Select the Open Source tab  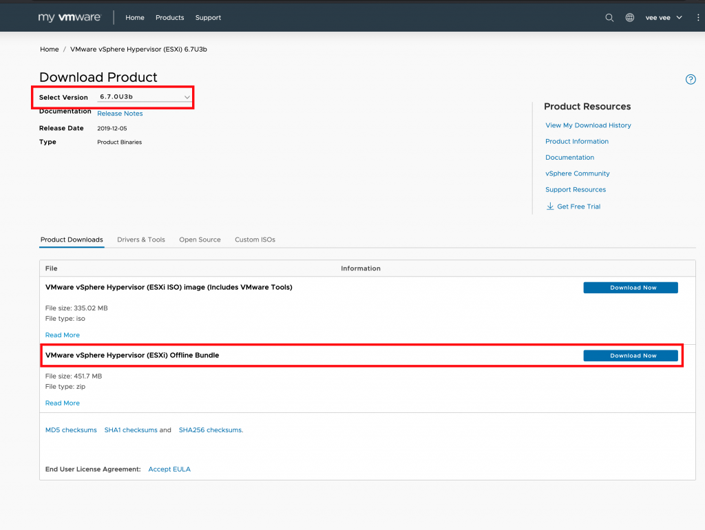click(200, 240)
